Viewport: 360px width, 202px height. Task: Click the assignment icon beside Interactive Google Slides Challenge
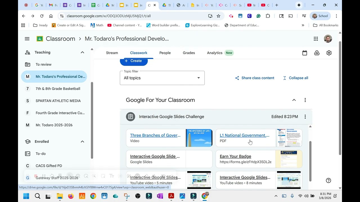click(x=130, y=117)
